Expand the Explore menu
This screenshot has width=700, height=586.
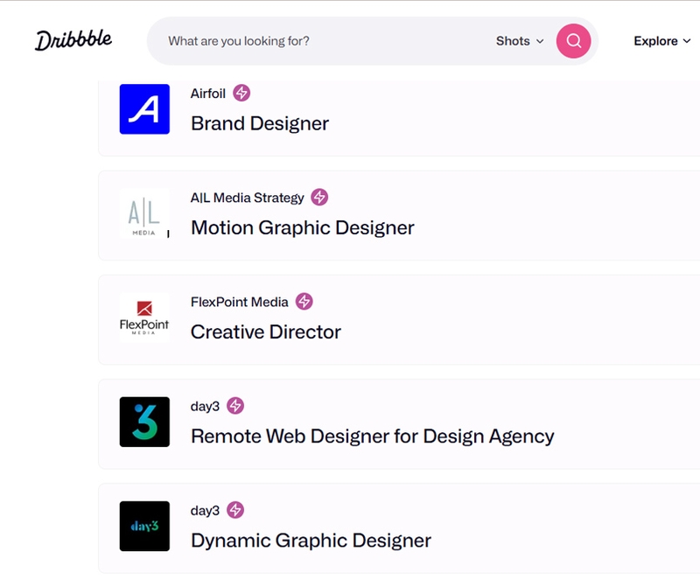pos(661,41)
